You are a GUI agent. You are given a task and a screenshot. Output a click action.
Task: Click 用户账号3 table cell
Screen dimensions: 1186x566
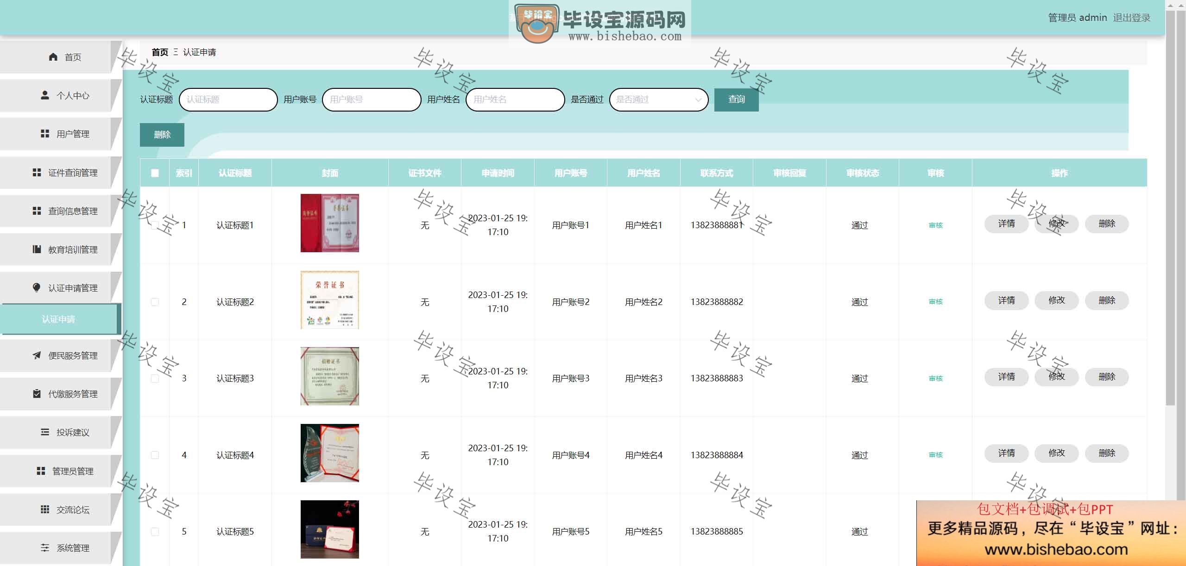click(570, 379)
